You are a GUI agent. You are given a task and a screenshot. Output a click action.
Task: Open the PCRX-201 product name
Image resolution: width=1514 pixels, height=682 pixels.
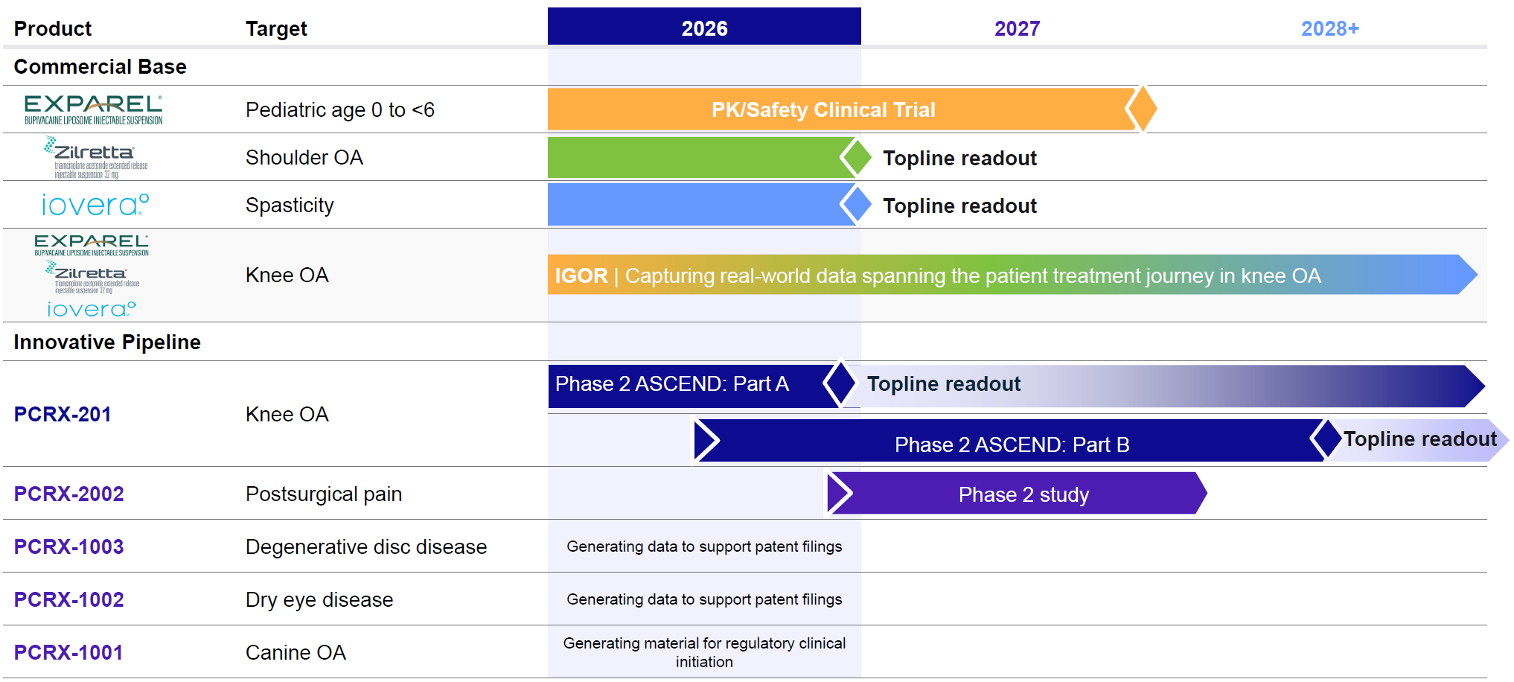63,414
